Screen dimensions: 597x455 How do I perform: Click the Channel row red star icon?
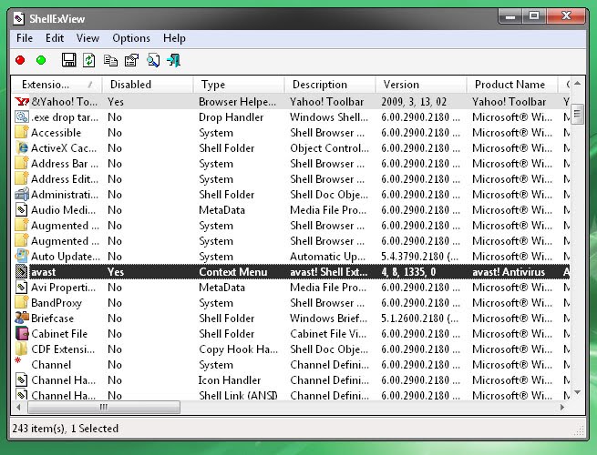point(18,360)
